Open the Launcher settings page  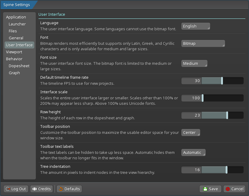(17, 24)
